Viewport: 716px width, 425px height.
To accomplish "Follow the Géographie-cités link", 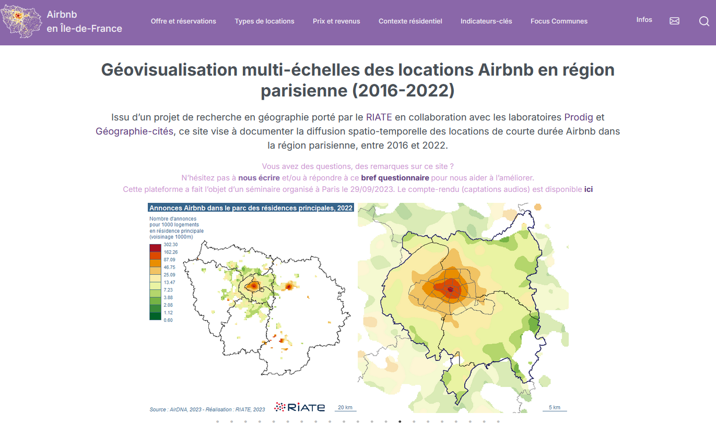I will (x=134, y=131).
